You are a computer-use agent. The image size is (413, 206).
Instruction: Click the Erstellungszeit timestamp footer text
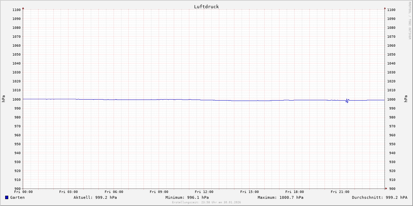[x=206, y=202]
